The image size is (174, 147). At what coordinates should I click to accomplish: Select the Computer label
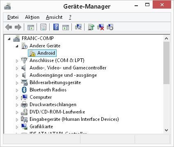pyautogui.click(x=41, y=97)
